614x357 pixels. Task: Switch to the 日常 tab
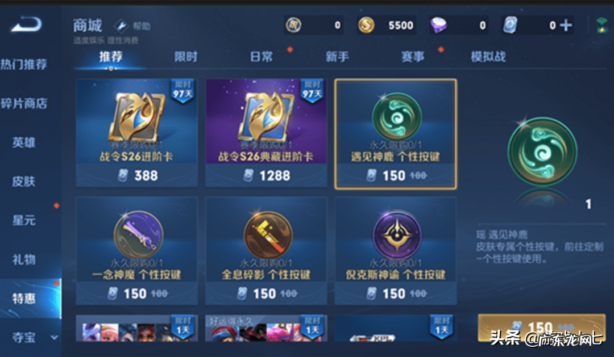[x=261, y=57]
